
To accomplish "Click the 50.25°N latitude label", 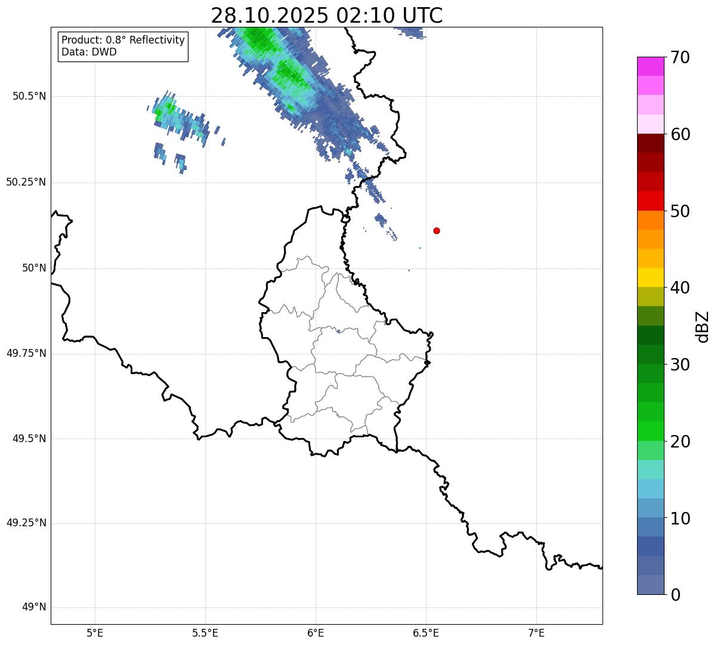I will coord(26,182).
